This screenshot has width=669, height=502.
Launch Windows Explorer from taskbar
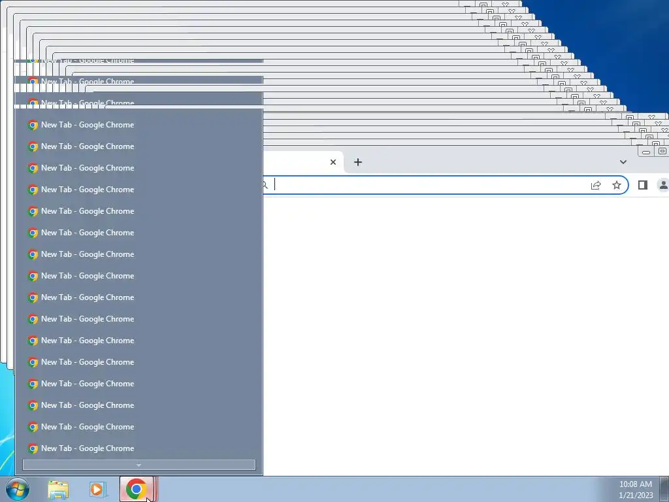pyautogui.click(x=58, y=490)
